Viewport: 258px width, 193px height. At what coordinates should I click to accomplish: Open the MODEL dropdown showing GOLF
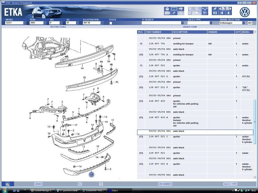point(25,23)
